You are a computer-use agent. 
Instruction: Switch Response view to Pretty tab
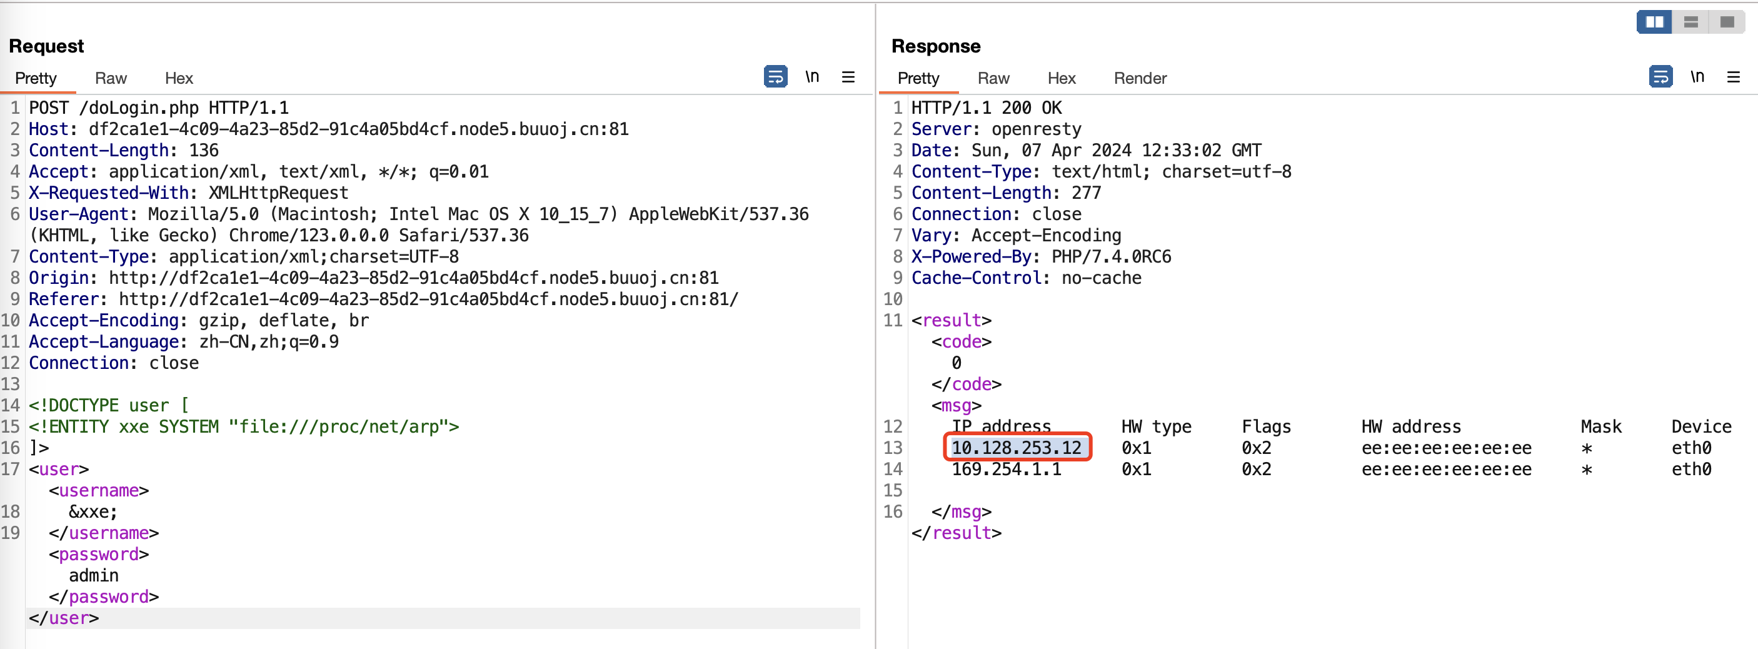pos(918,79)
